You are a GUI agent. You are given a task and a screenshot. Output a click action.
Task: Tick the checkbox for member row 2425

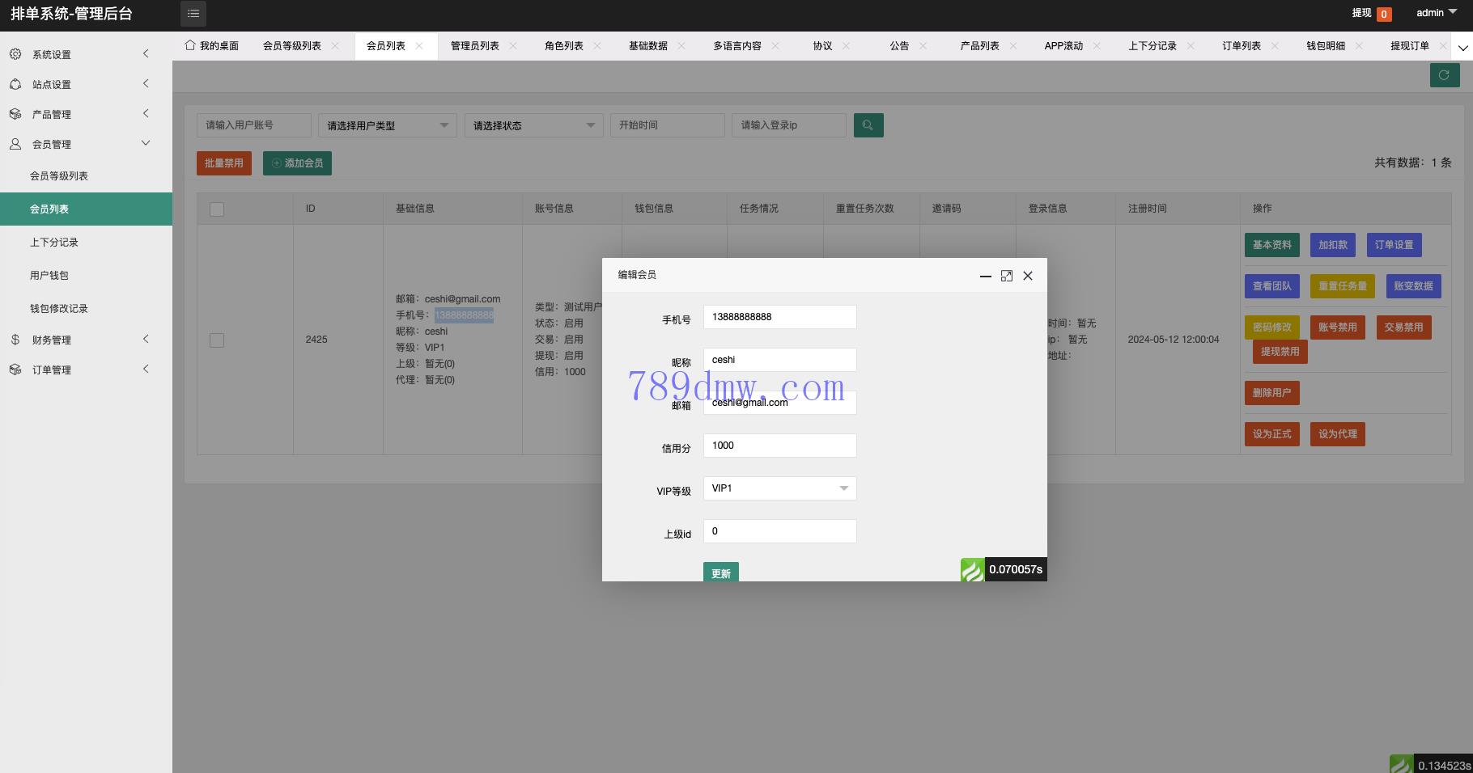point(217,340)
